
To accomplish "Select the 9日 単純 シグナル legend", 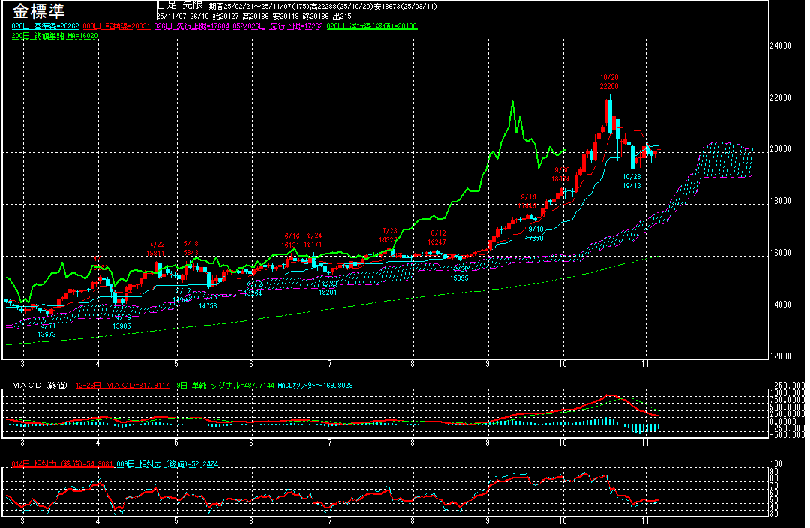I will (x=220, y=385).
